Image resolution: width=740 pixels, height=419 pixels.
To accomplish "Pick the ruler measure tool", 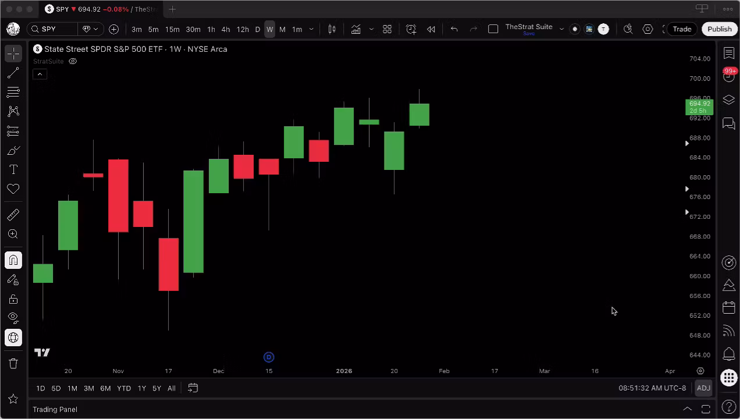I will 13,215.
